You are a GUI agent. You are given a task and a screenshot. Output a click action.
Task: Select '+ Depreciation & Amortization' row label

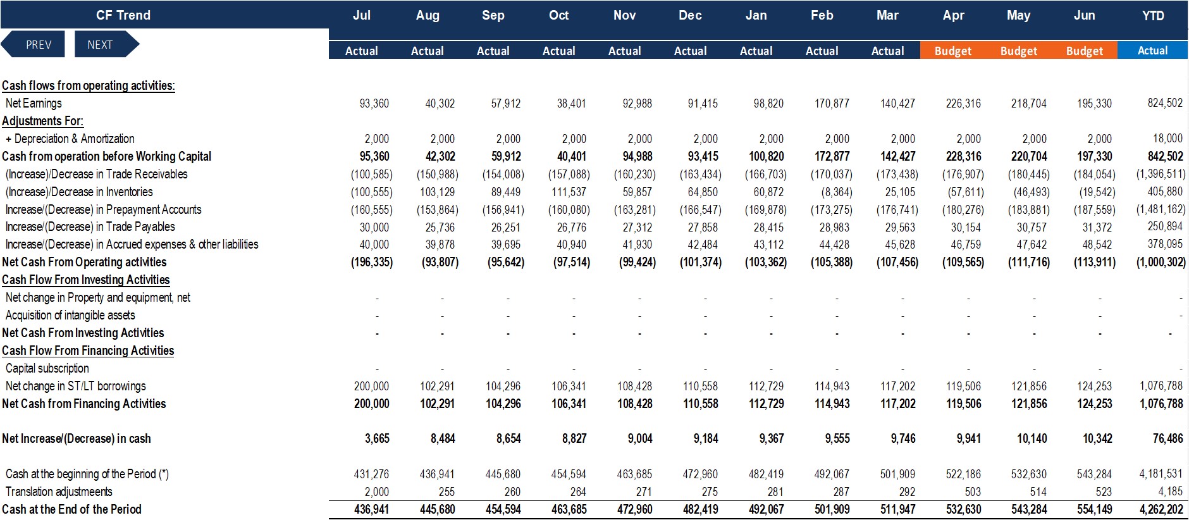[70, 139]
